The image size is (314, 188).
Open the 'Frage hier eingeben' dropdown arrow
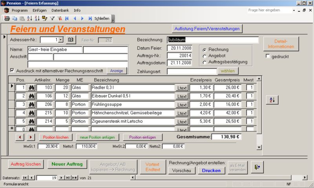coord(294,11)
